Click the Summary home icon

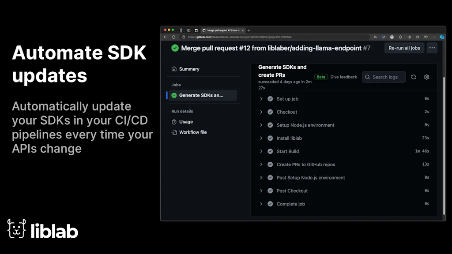coord(174,69)
